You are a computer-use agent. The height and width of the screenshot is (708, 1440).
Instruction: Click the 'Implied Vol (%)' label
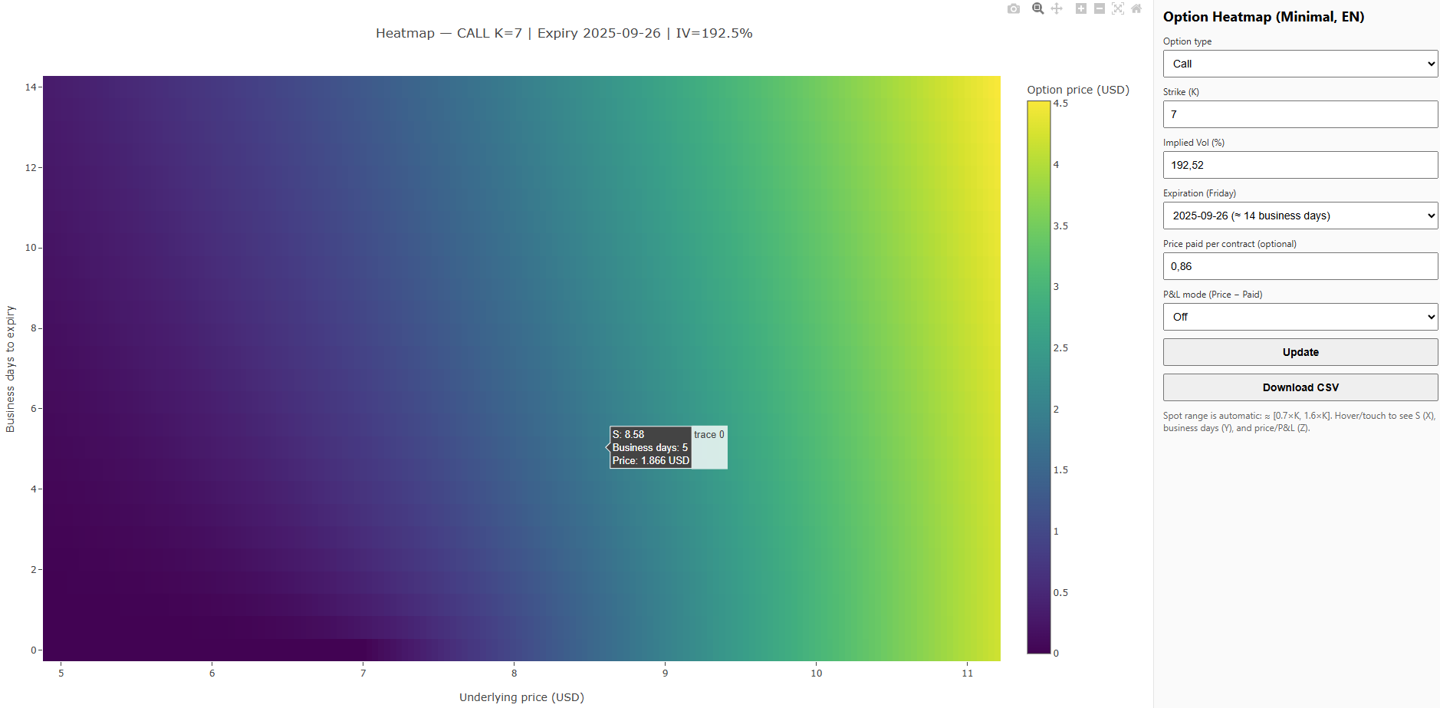pos(1194,143)
